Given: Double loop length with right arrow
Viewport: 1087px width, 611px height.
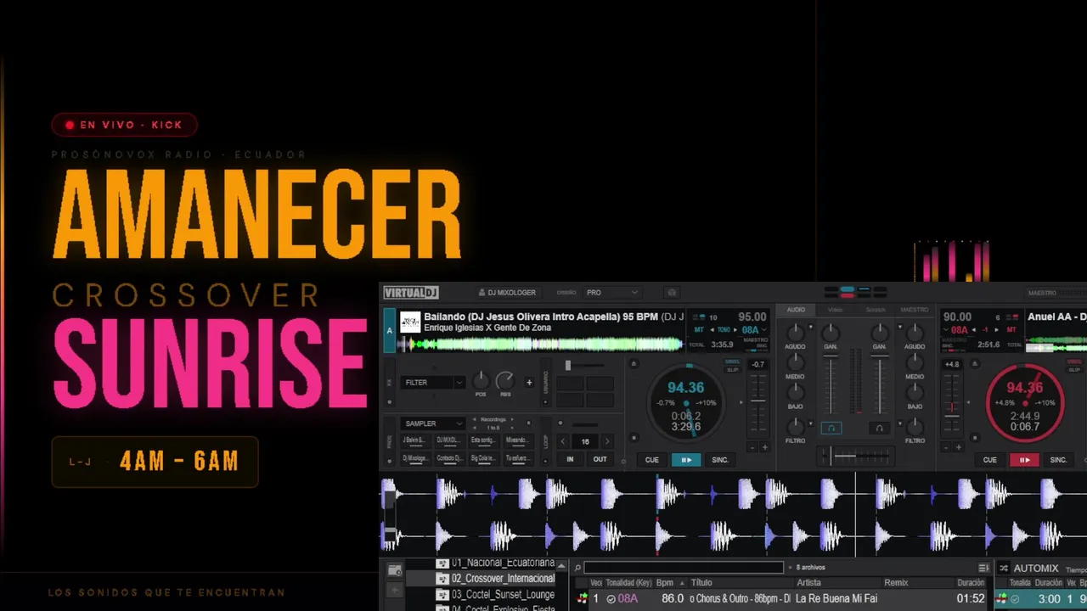Looking at the screenshot, I should point(606,441).
